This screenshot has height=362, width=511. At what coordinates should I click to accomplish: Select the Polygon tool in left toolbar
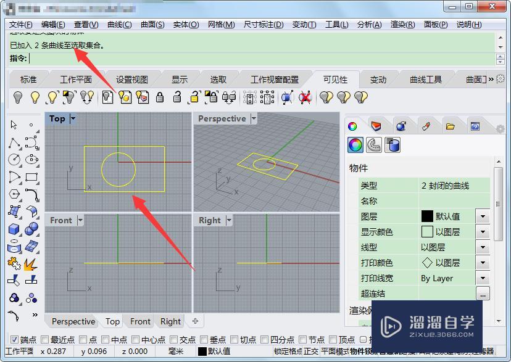(14, 194)
